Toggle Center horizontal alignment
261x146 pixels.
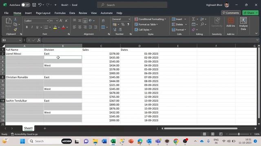pos(80,27)
